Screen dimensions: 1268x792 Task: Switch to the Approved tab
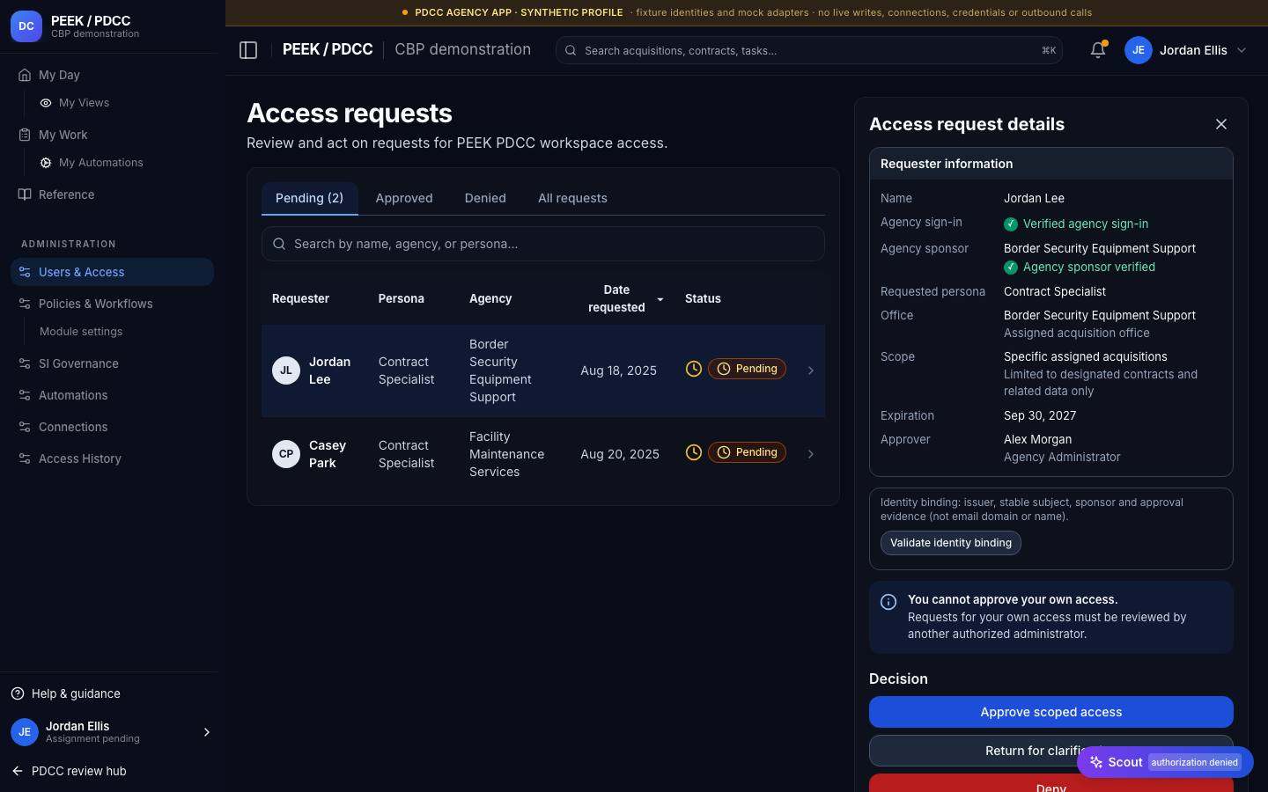point(404,199)
